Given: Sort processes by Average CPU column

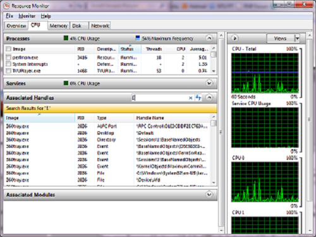Looking at the screenshot, I should (x=199, y=49).
